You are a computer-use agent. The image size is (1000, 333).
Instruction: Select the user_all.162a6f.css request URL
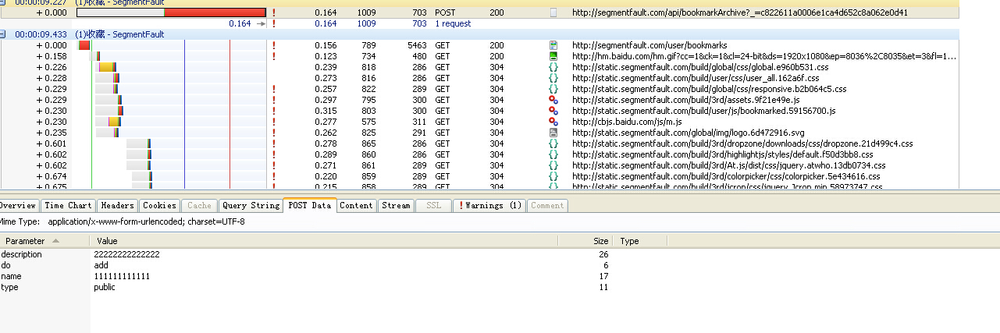(x=695, y=78)
